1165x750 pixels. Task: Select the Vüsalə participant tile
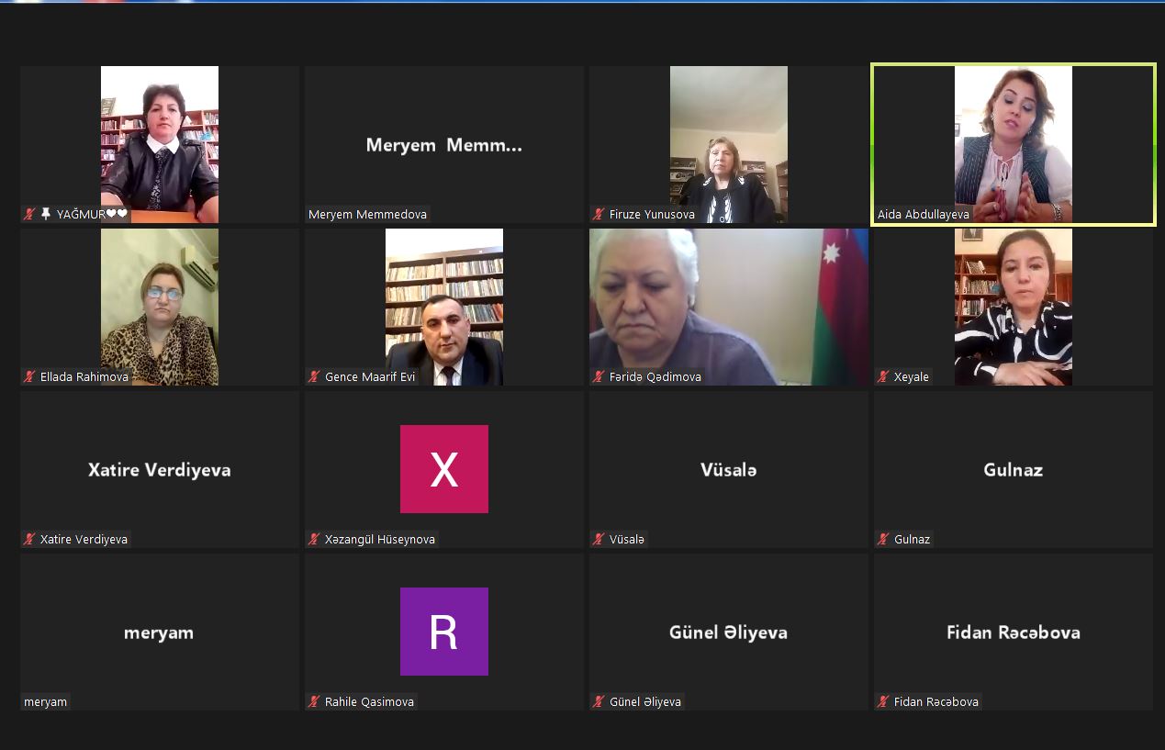coord(728,469)
